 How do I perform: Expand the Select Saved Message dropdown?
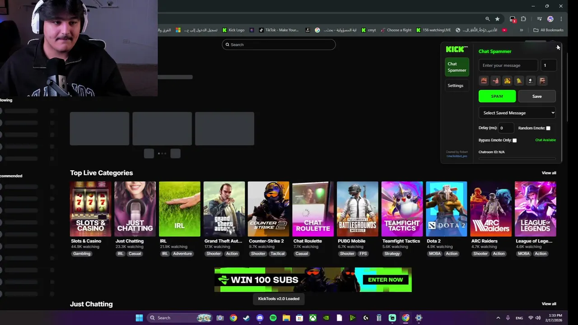tap(517, 113)
